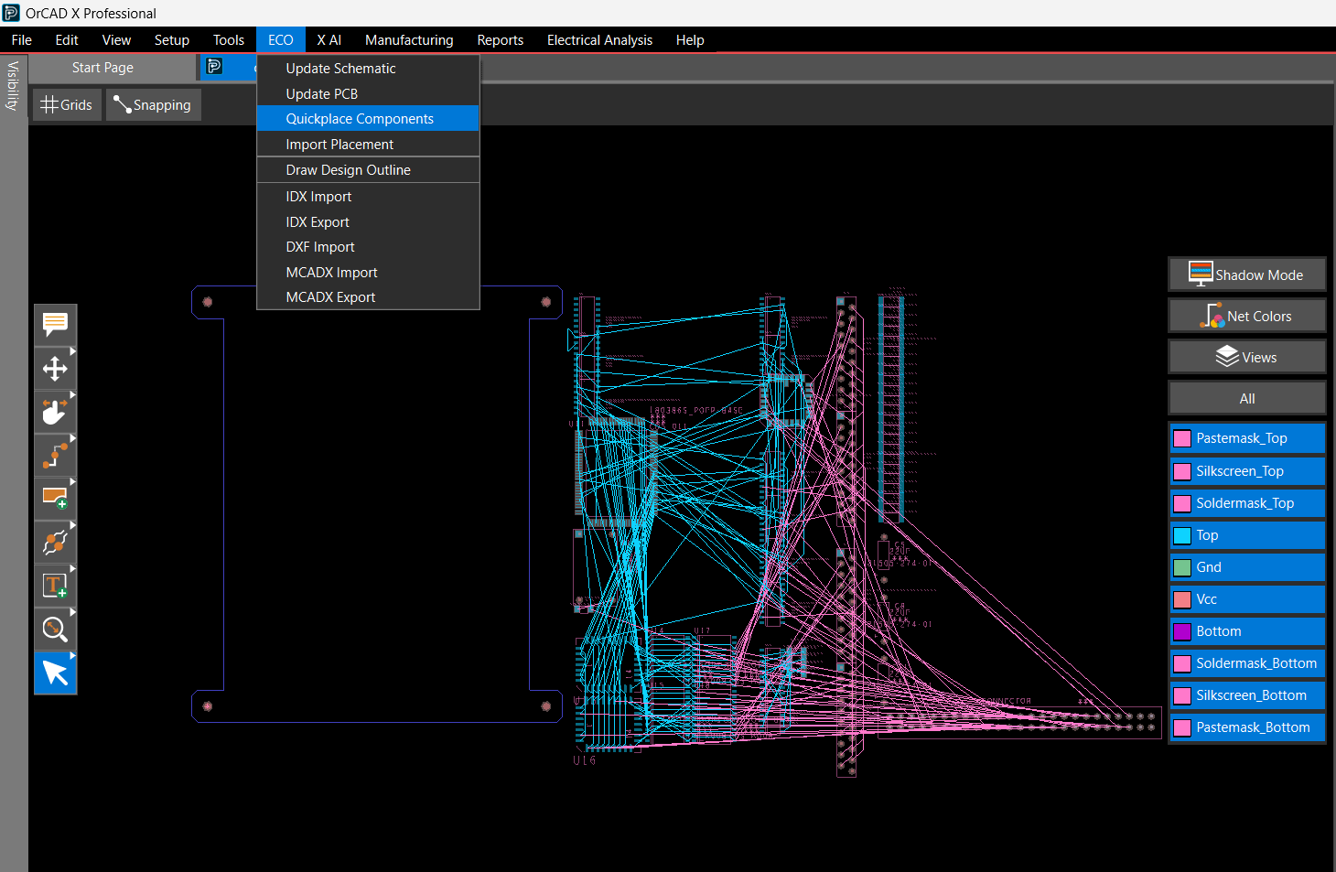The image size is (1336, 872).
Task: Activate the four-arrow move tool
Action: [x=55, y=369]
